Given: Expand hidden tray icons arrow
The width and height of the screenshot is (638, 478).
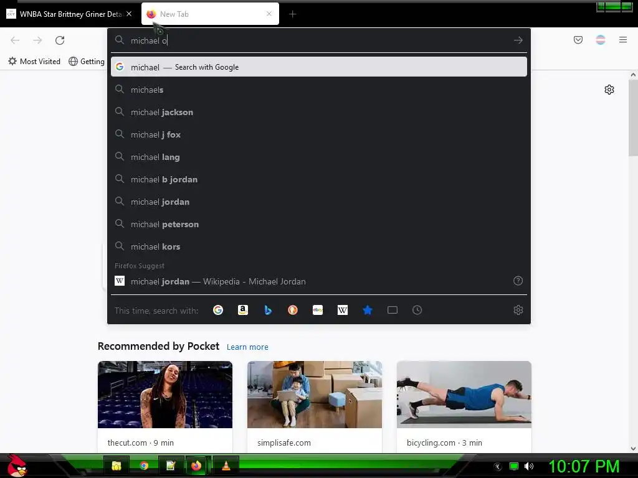Looking at the screenshot, I should (498, 467).
